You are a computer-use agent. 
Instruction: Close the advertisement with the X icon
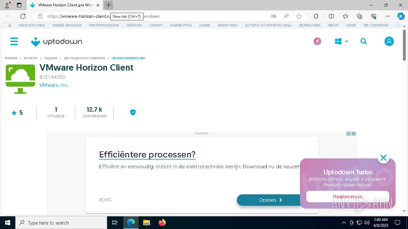tap(353, 134)
